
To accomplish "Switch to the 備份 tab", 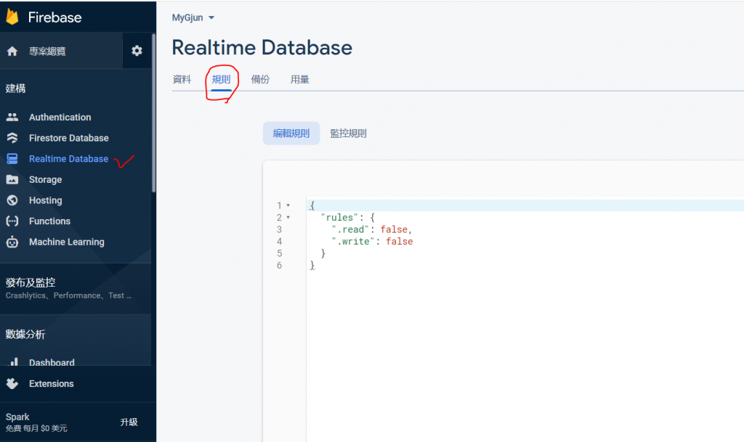I will tap(260, 79).
